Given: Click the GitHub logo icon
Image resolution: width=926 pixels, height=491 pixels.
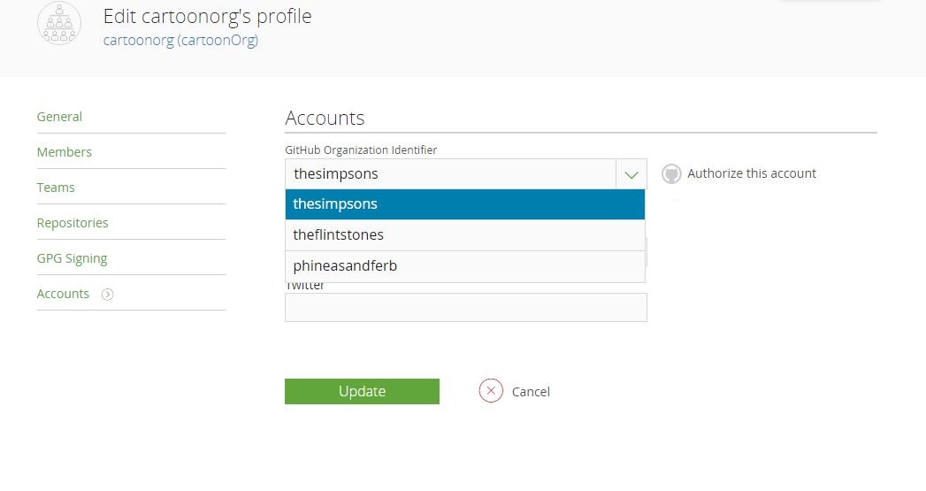Looking at the screenshot, I should [x=671, y=174].
